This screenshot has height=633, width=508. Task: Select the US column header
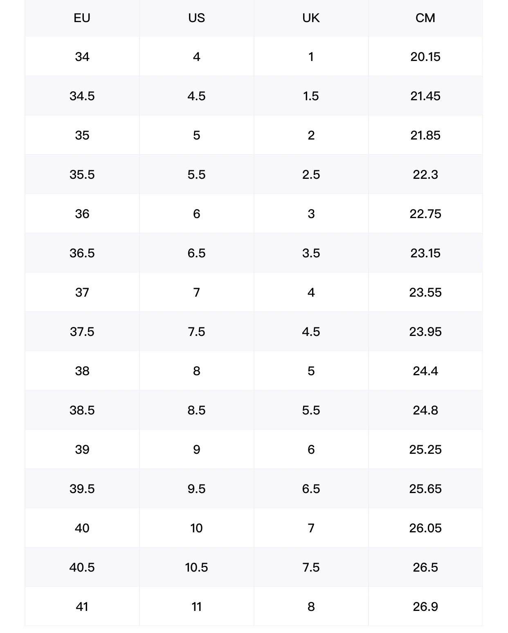tap(196, 18)
